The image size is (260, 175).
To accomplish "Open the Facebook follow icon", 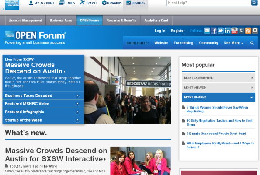I will [x=214, y=31].
